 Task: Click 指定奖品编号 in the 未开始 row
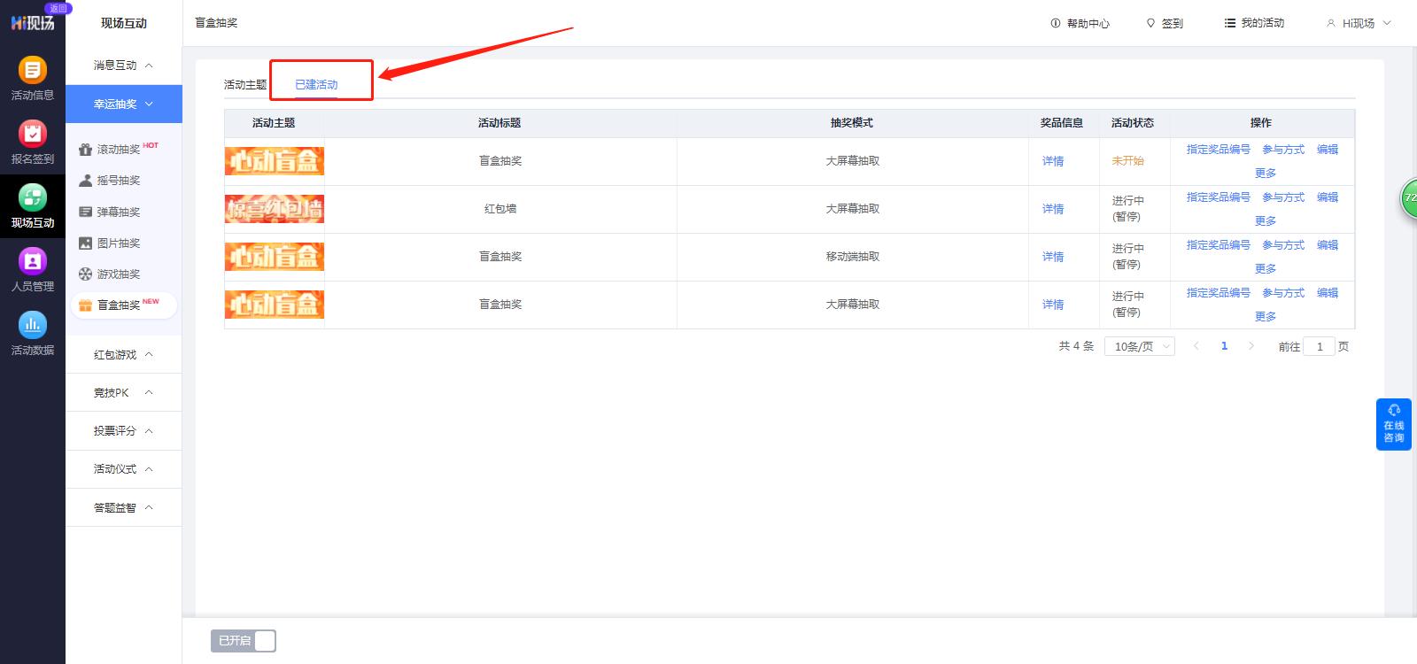coord(1219,150)
